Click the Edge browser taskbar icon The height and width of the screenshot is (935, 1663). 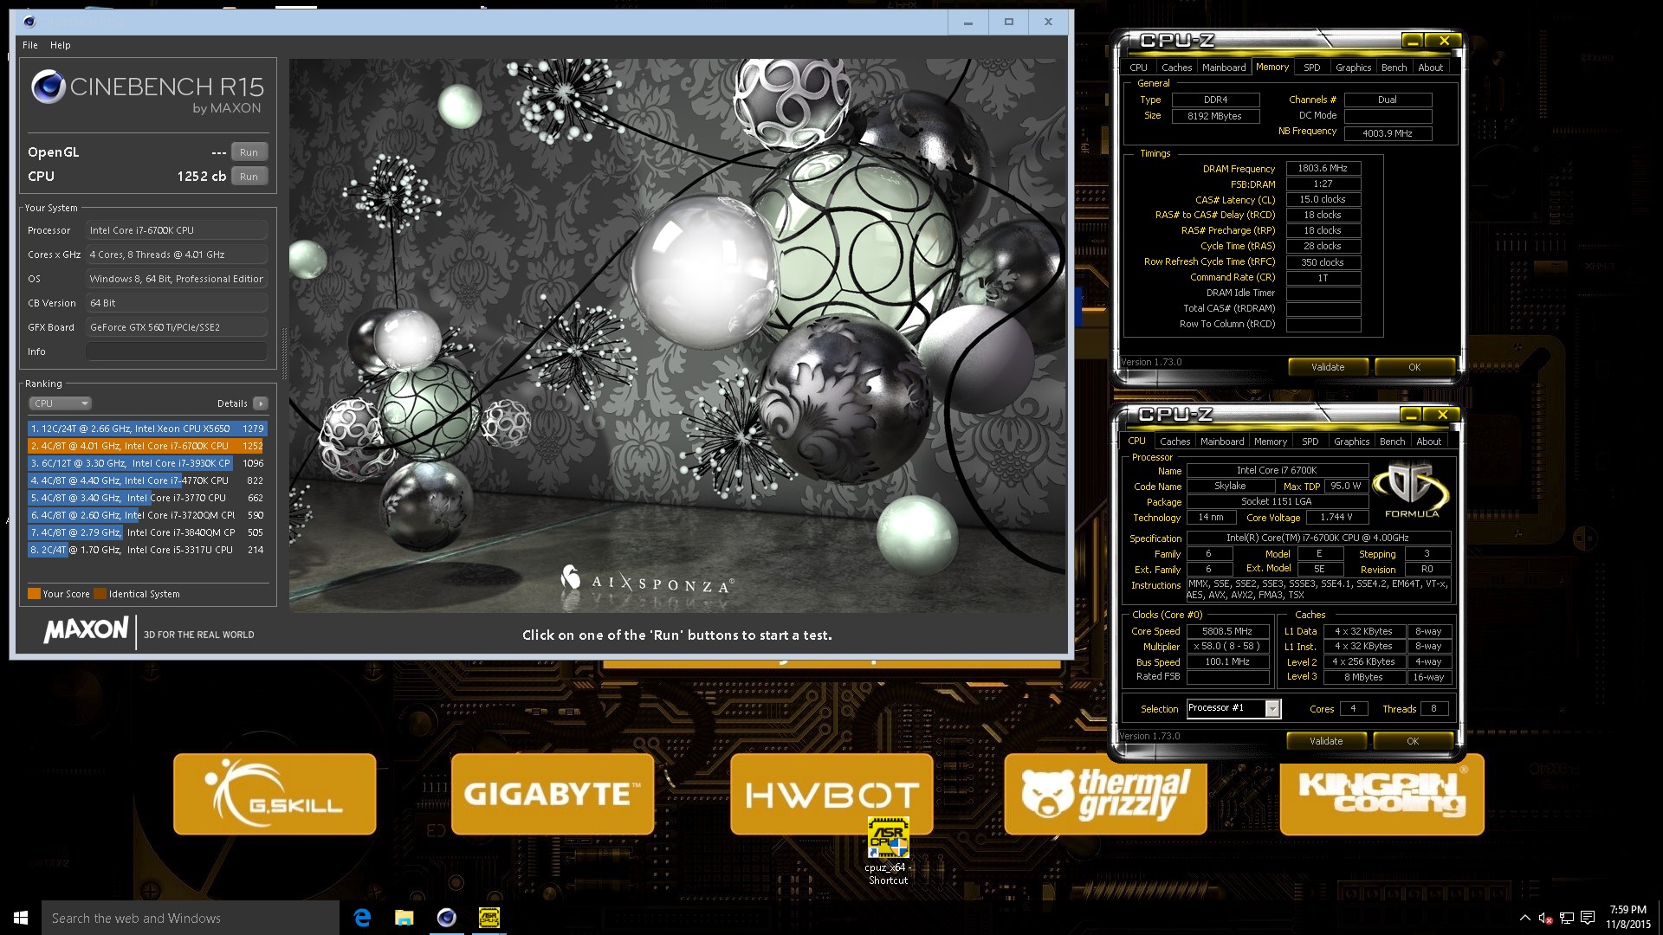(362, 918)
